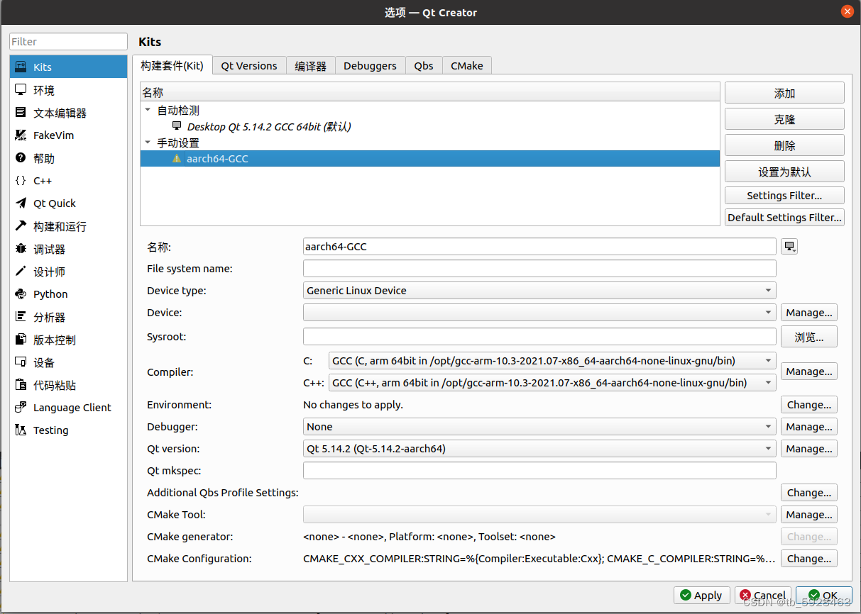Open the 调试器 bug icon

pyautogui.click(x=21, y=249)
